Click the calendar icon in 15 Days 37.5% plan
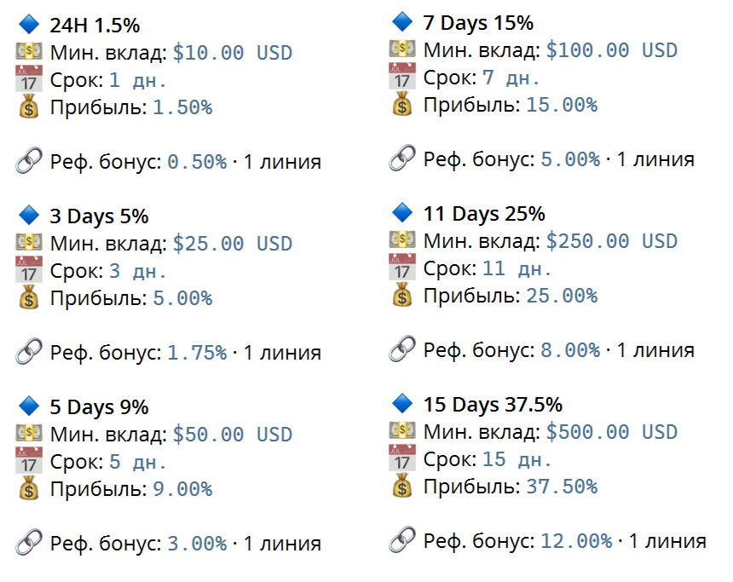Screen dimensions: 733x582 pos(402,458)
